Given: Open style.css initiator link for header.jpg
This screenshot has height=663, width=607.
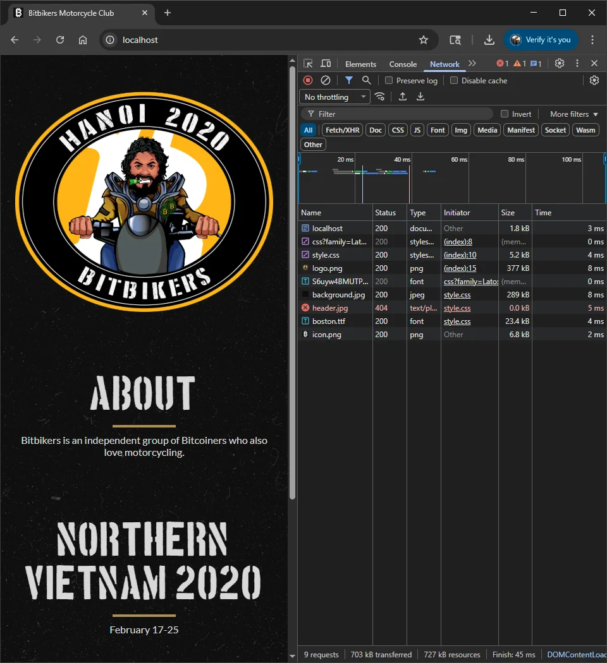Looking at the screenshot, I should (457, 308).
